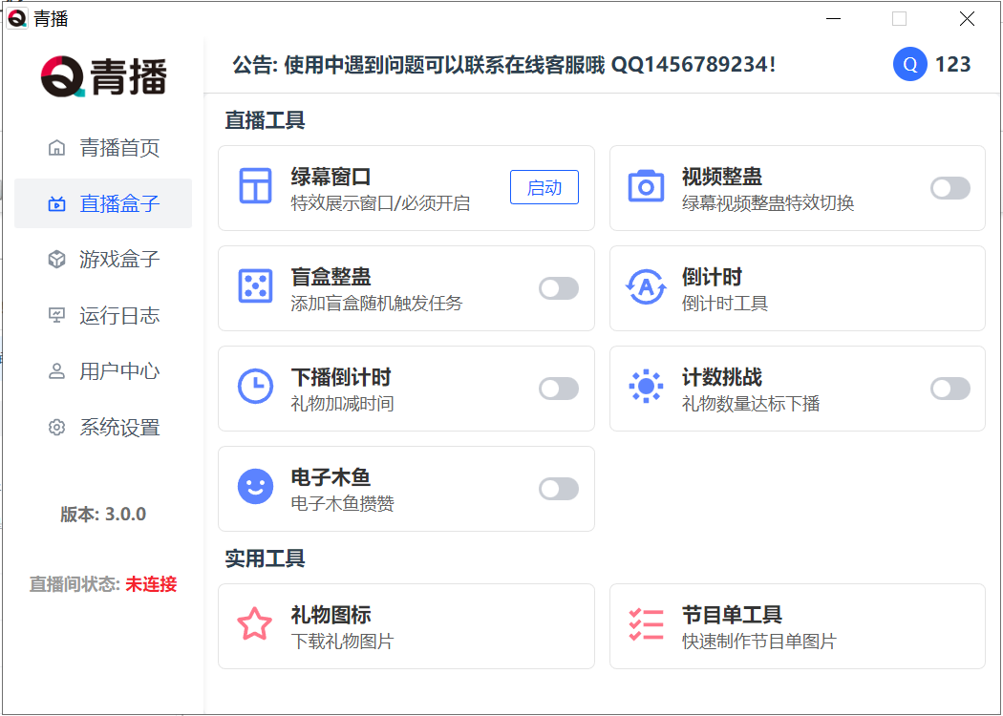Open 系统设置 in the sidebar
The width and height of the screenshot is (1003, 716).
pyautogui.click(x=103, y=427)
